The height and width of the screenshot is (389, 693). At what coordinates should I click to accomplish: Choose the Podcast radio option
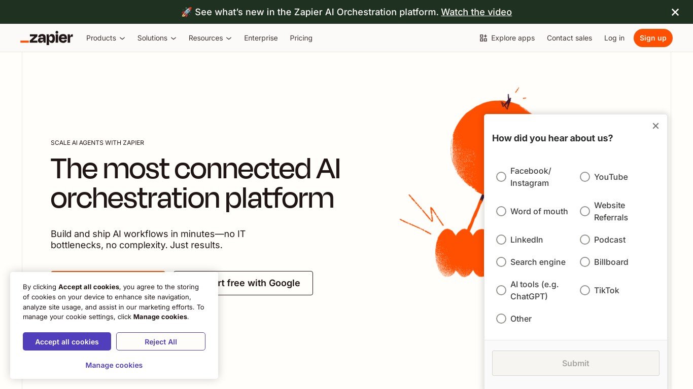tap(585, 240)
